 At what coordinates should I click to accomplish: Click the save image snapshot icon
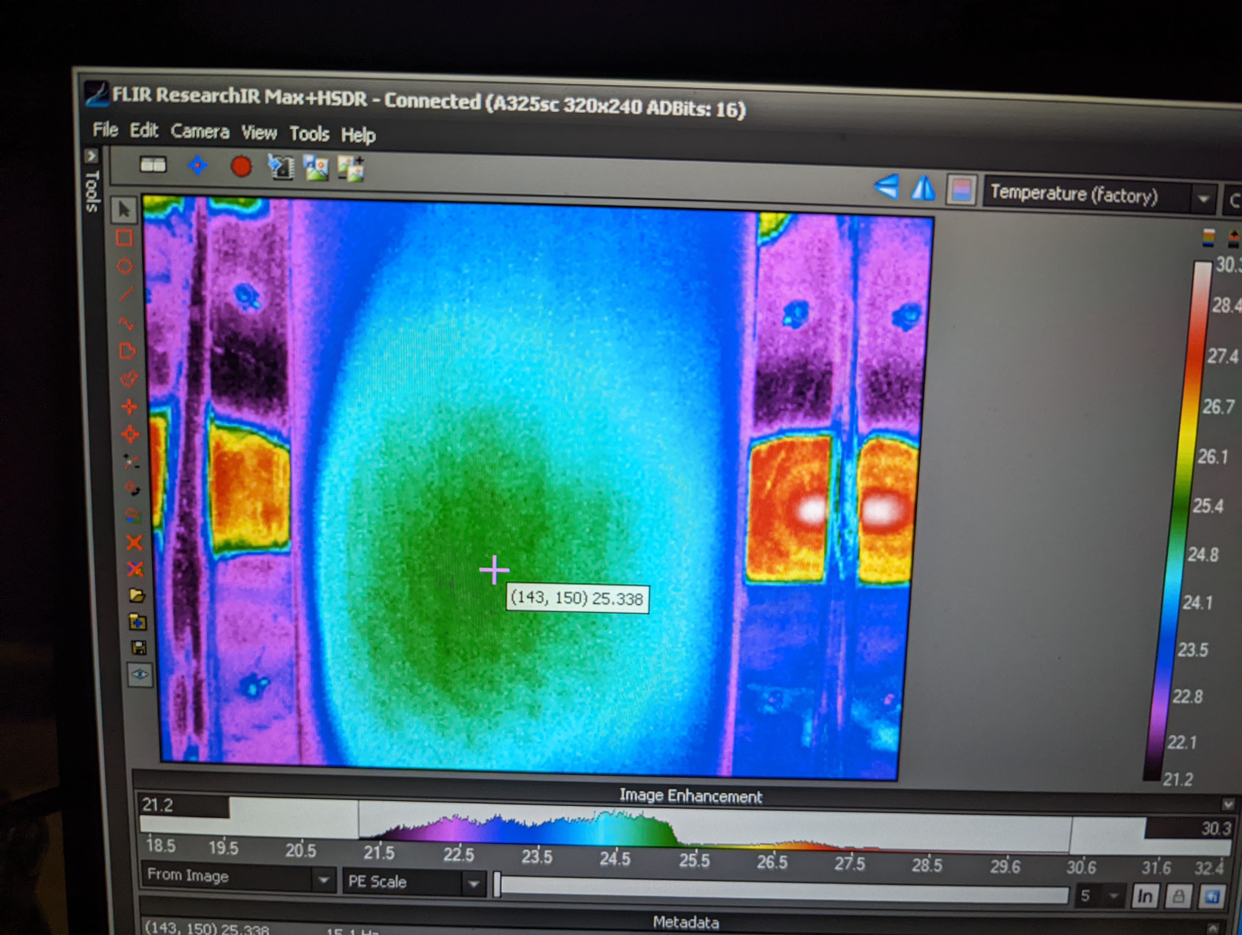[x=316, y=168]
